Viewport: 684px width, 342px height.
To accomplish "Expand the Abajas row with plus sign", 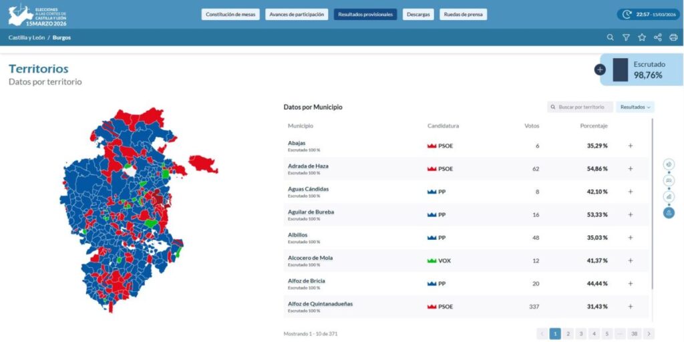I will (x=630, y=146).
